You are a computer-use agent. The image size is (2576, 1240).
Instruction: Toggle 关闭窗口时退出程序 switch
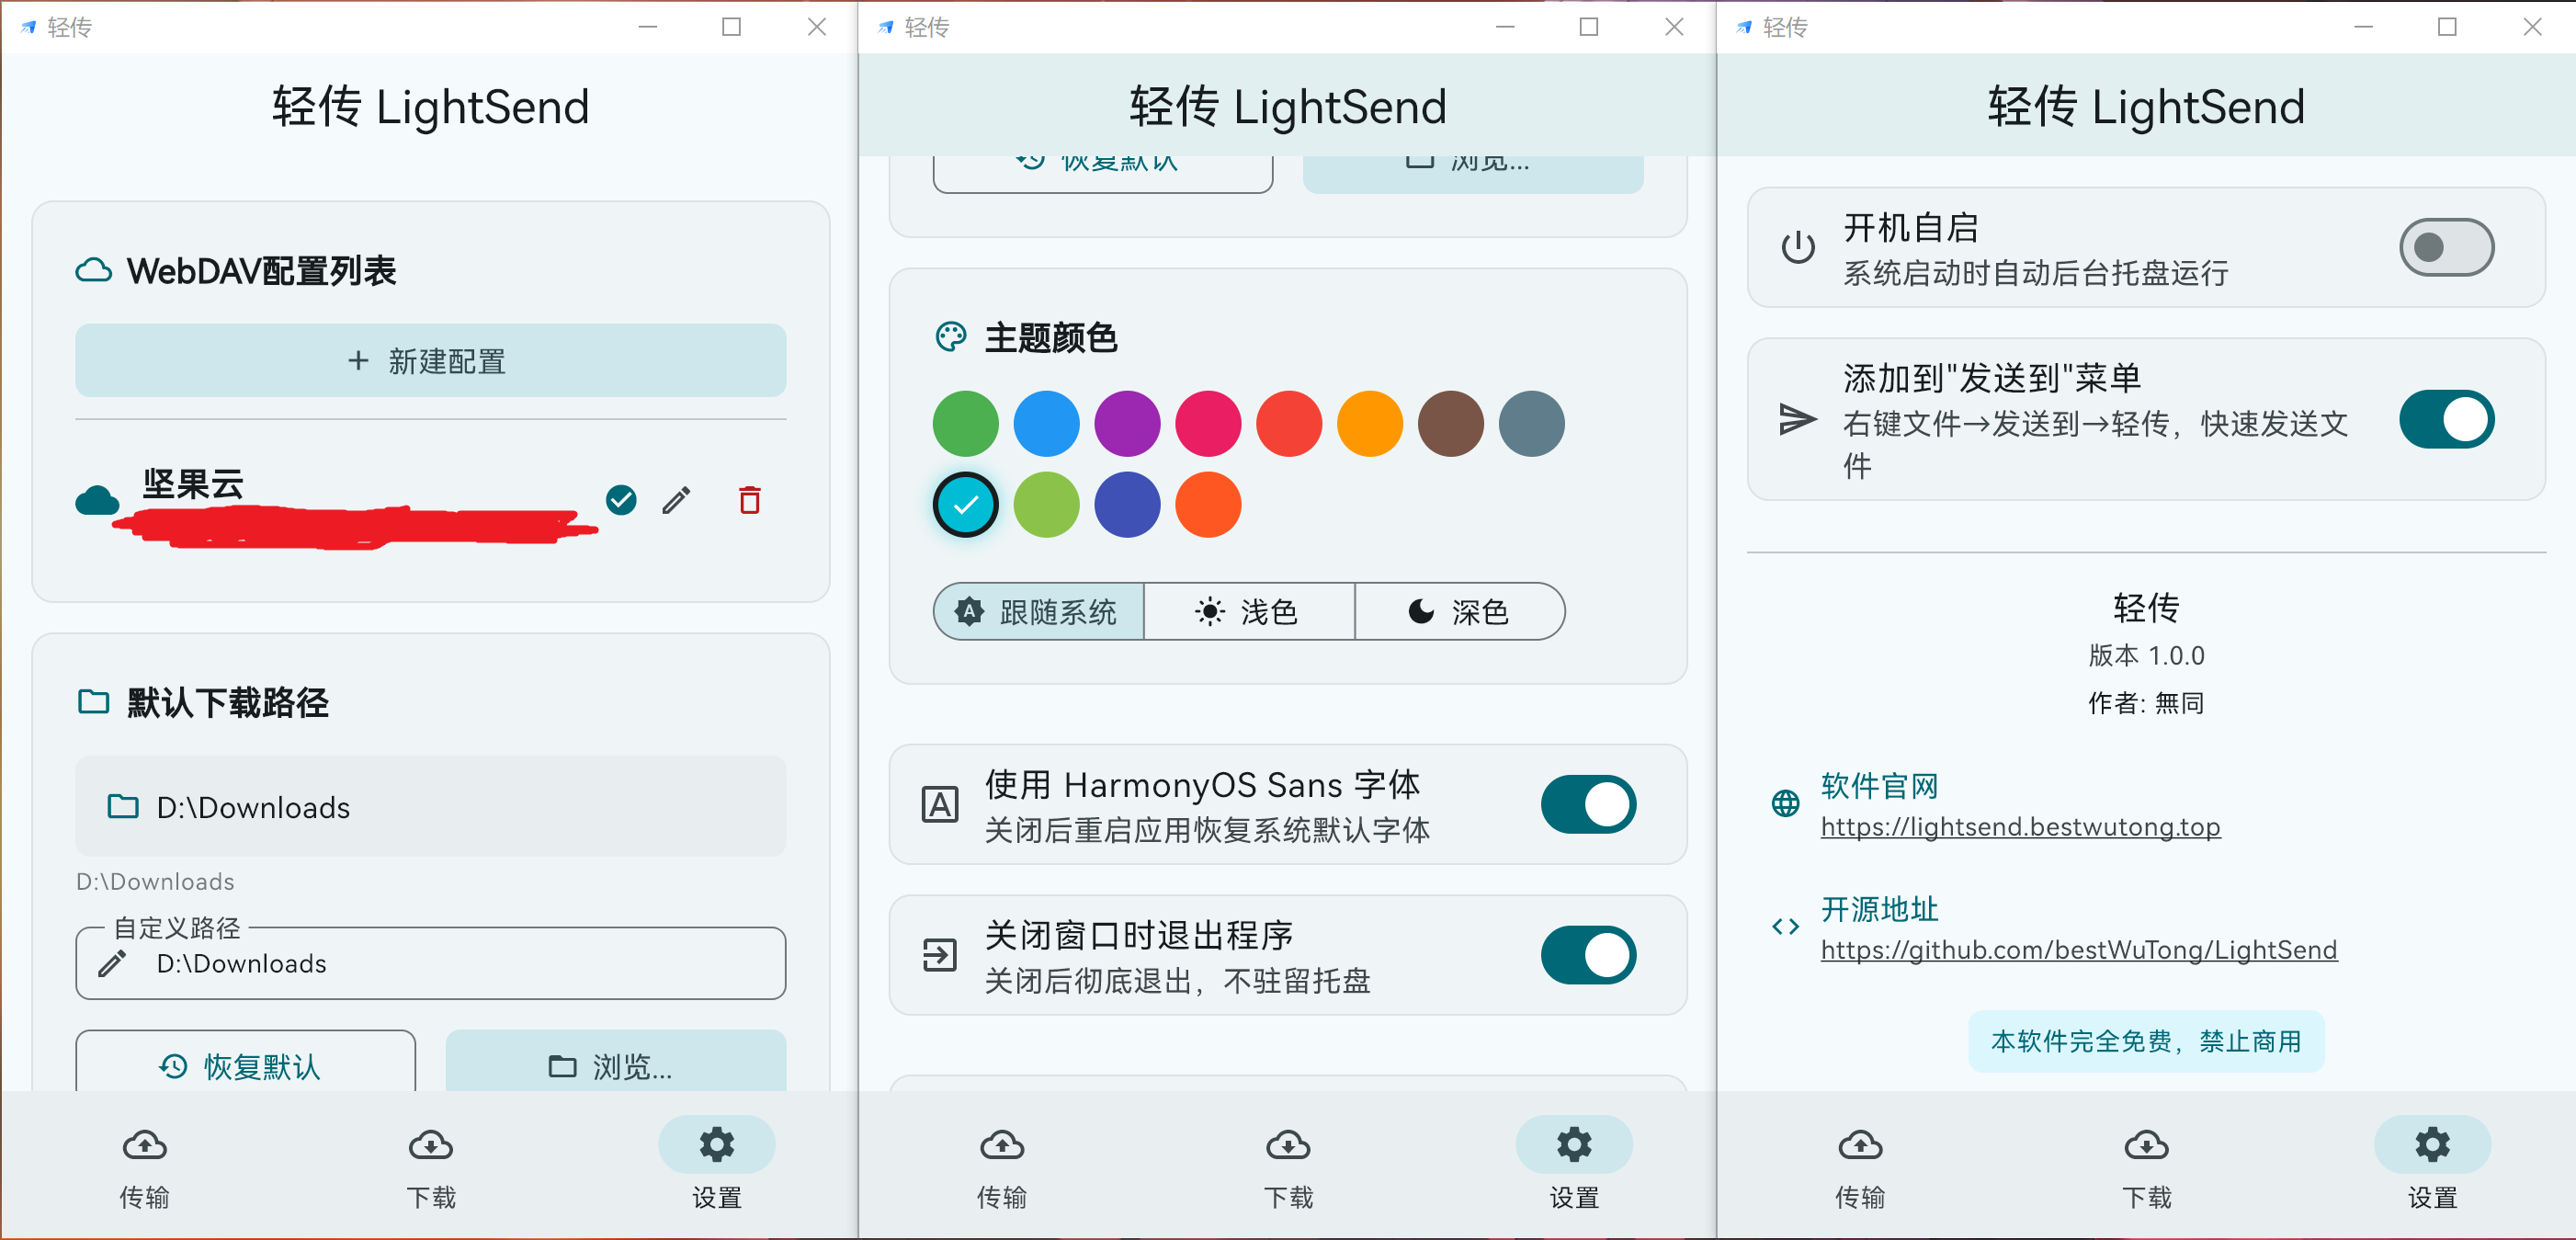tap(1588, 955)
